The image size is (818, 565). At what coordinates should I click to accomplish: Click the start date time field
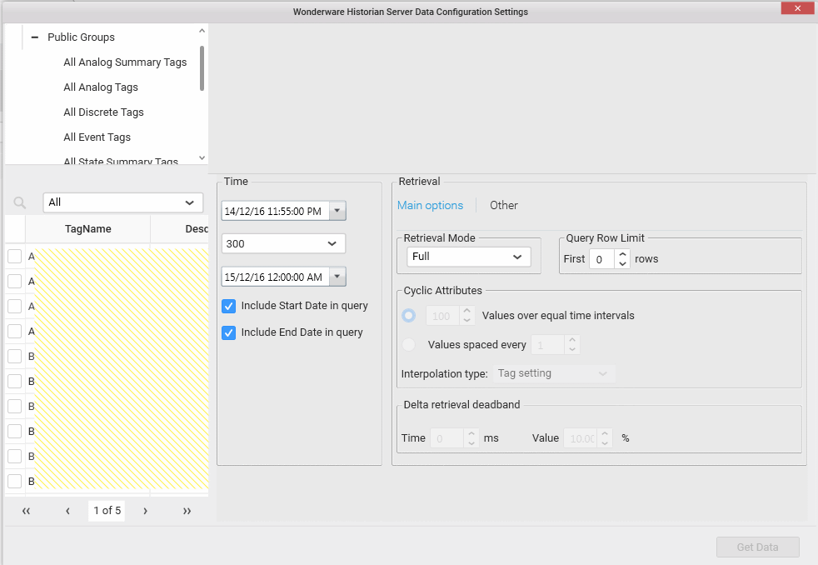click(276, 211)
